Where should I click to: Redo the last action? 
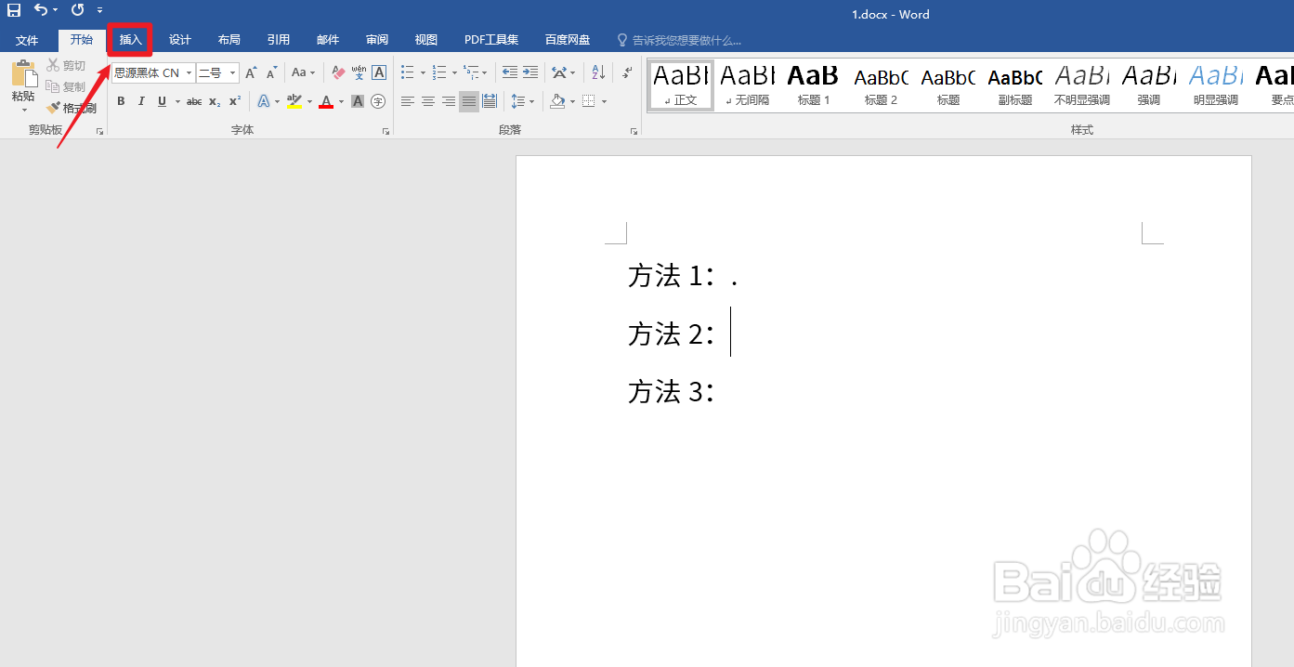tap(77, 10)
